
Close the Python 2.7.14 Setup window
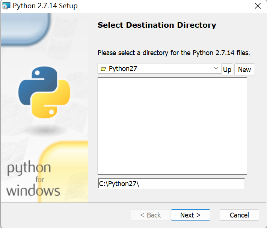coord(258,6)
